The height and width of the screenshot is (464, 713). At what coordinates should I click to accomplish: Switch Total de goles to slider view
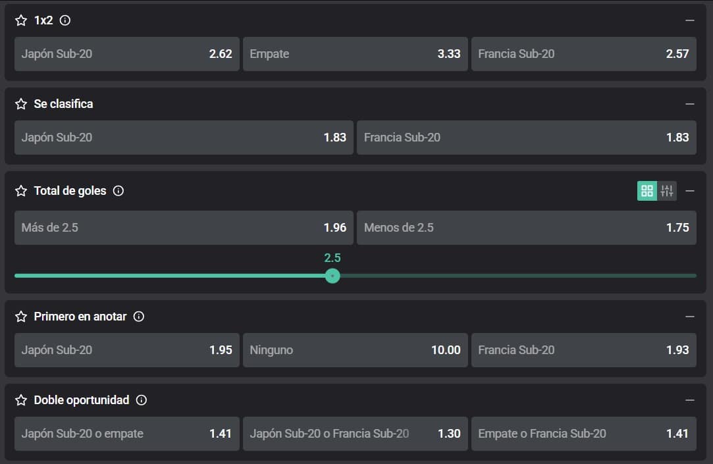point(667,191)
